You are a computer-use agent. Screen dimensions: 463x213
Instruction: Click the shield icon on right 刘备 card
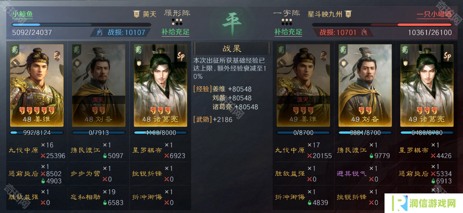pyautogui.click(x=343, y=63)
